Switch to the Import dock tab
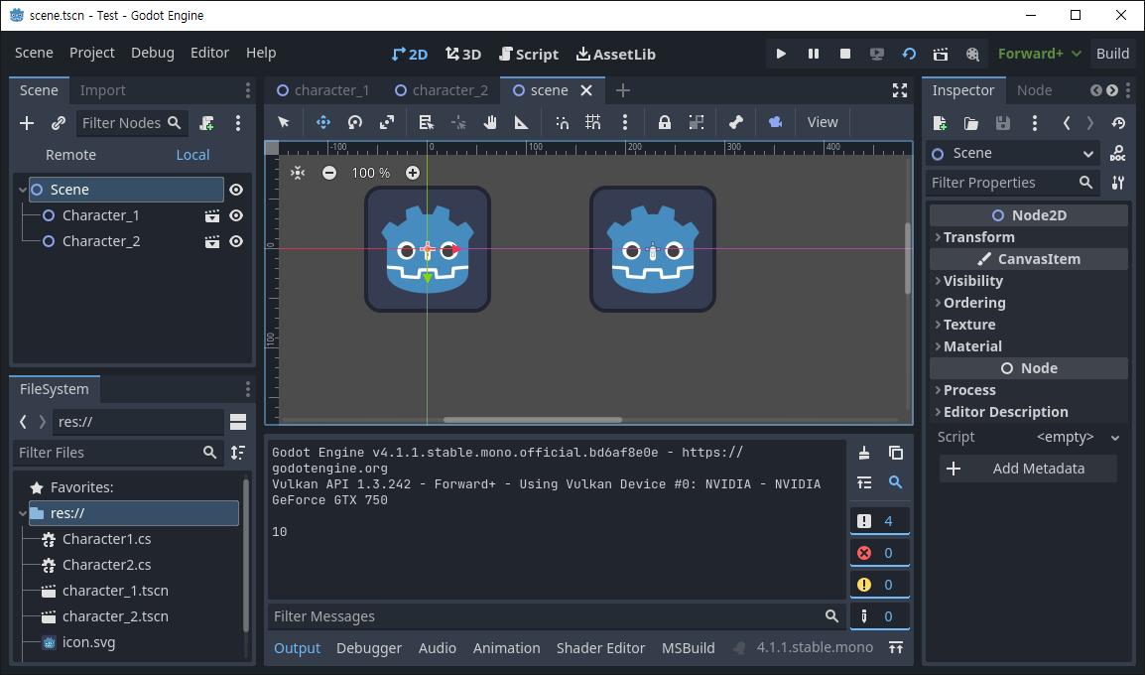 click(102, 90)
